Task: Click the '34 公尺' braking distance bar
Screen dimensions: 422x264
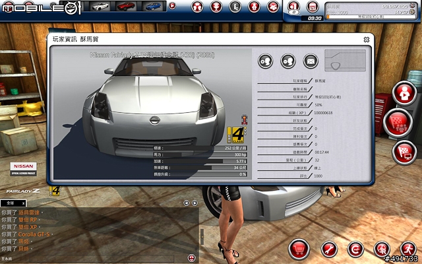Action: [200, 168]
